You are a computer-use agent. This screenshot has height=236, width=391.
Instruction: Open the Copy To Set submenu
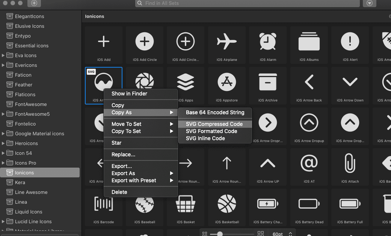(x=140, y=131)
